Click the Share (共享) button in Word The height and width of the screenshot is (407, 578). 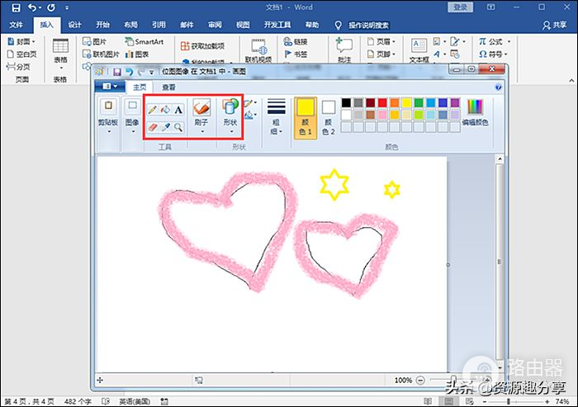[559, 25]
